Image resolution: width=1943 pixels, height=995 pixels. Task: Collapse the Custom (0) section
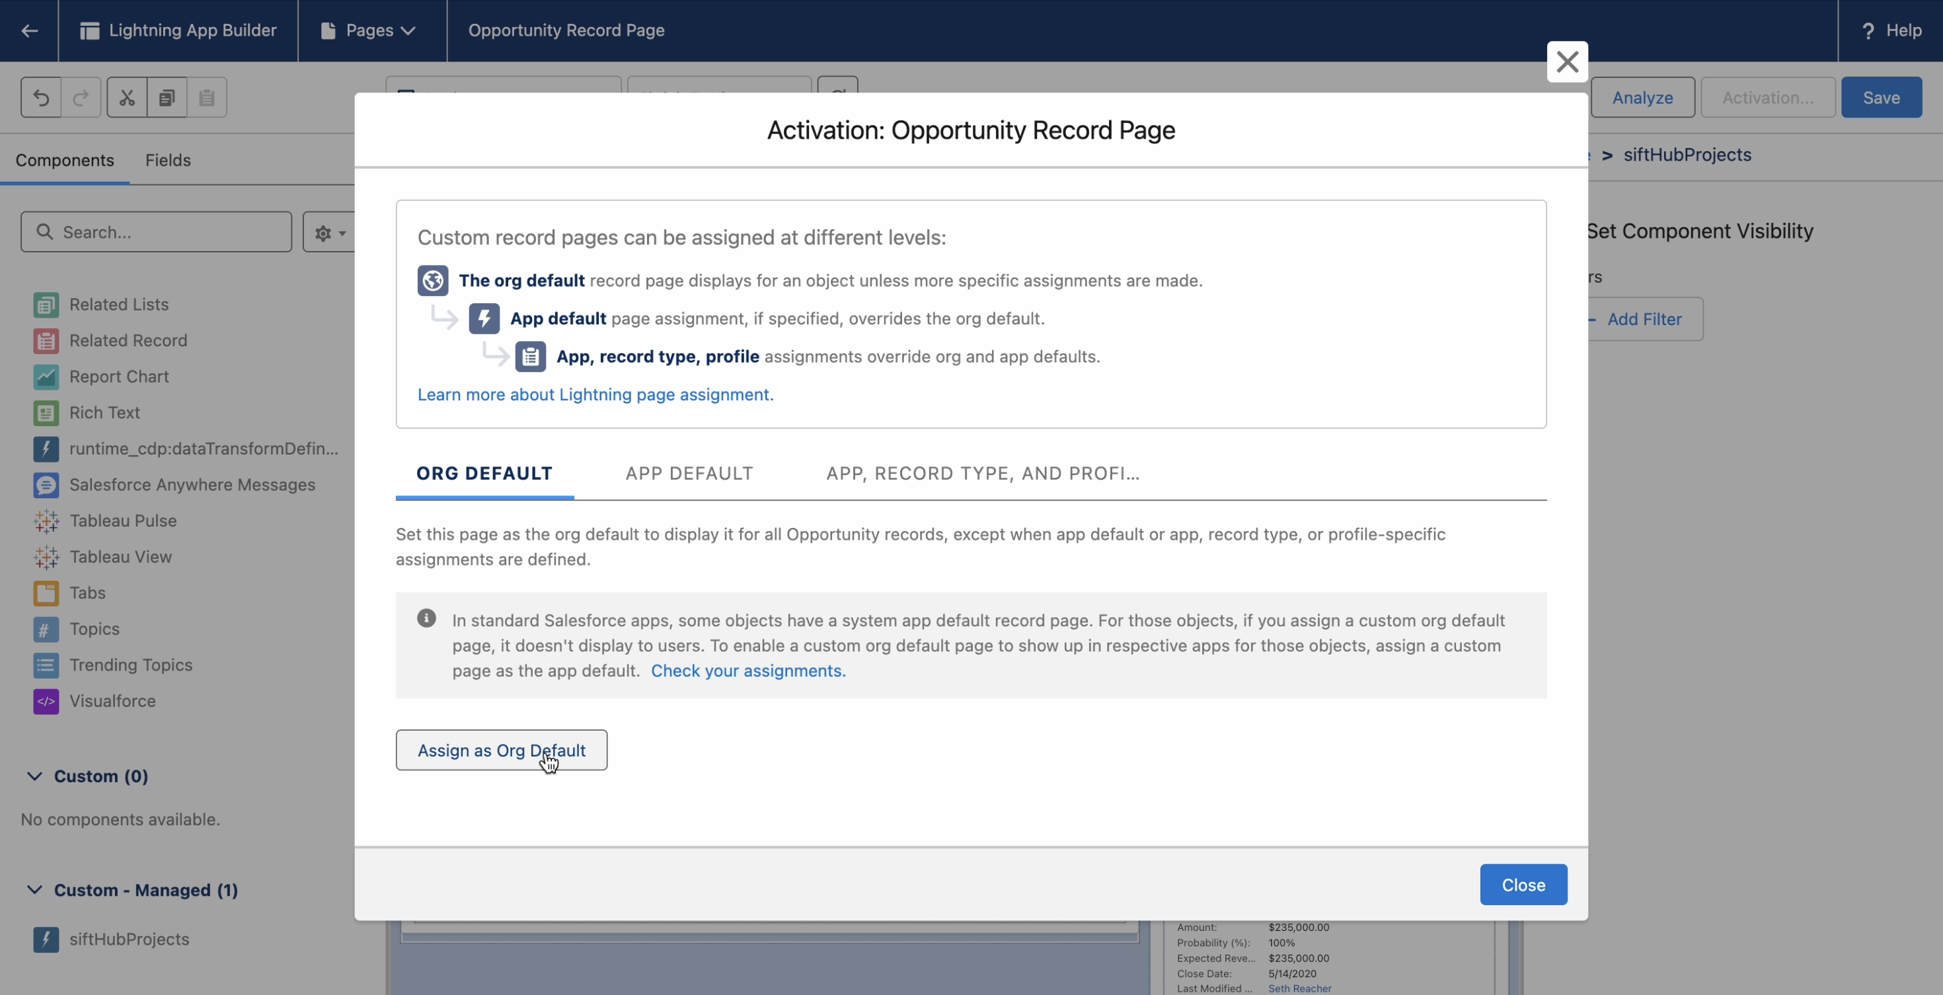tap(34, 776)
